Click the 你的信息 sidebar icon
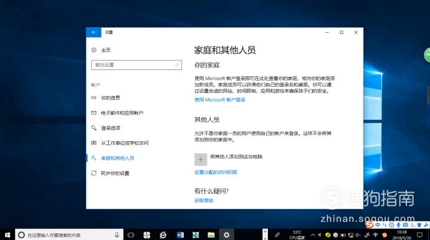The image size is (430, 240). tap(94, 98)
